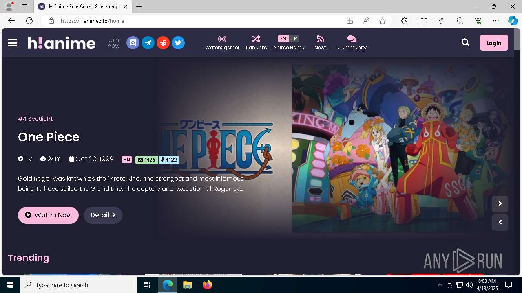Click the Trending heading
The width and height of the screenshot is (522, 293).
(x=29, y=258)
